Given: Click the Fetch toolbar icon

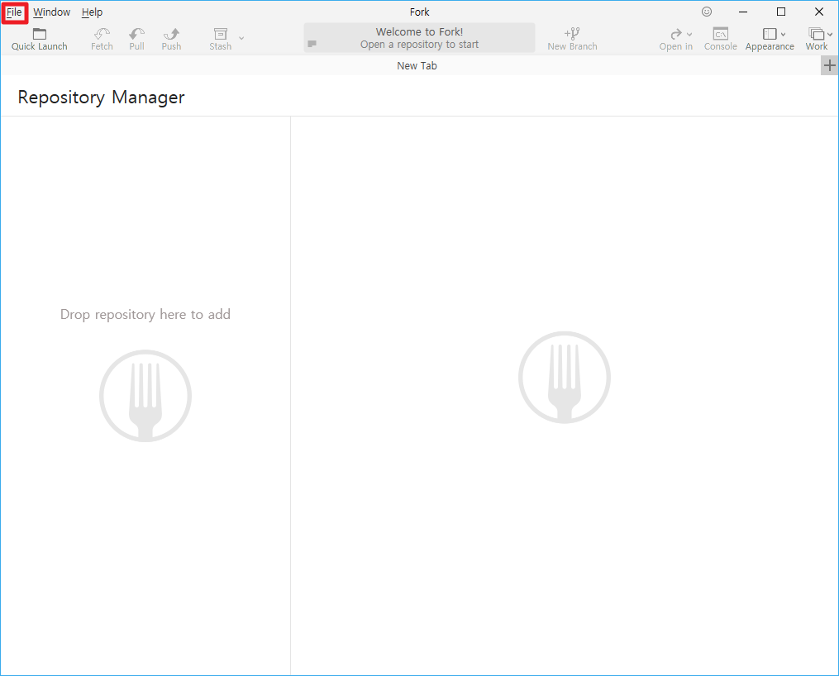Looking at the screenshot, I should click(102, 34).
